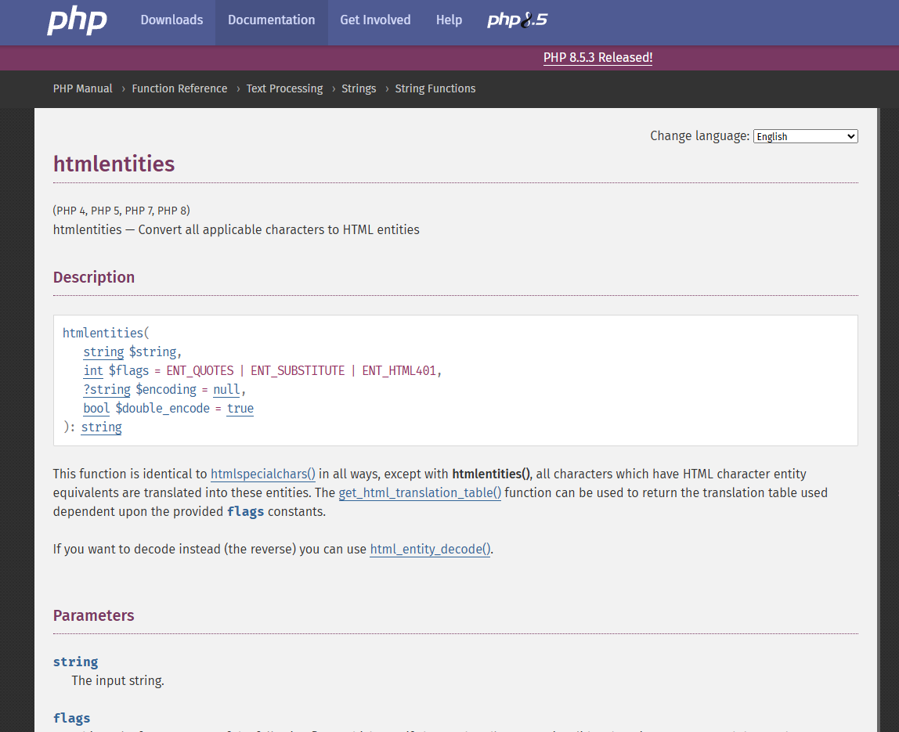Open the Help menu item

[x=449, y=20]
